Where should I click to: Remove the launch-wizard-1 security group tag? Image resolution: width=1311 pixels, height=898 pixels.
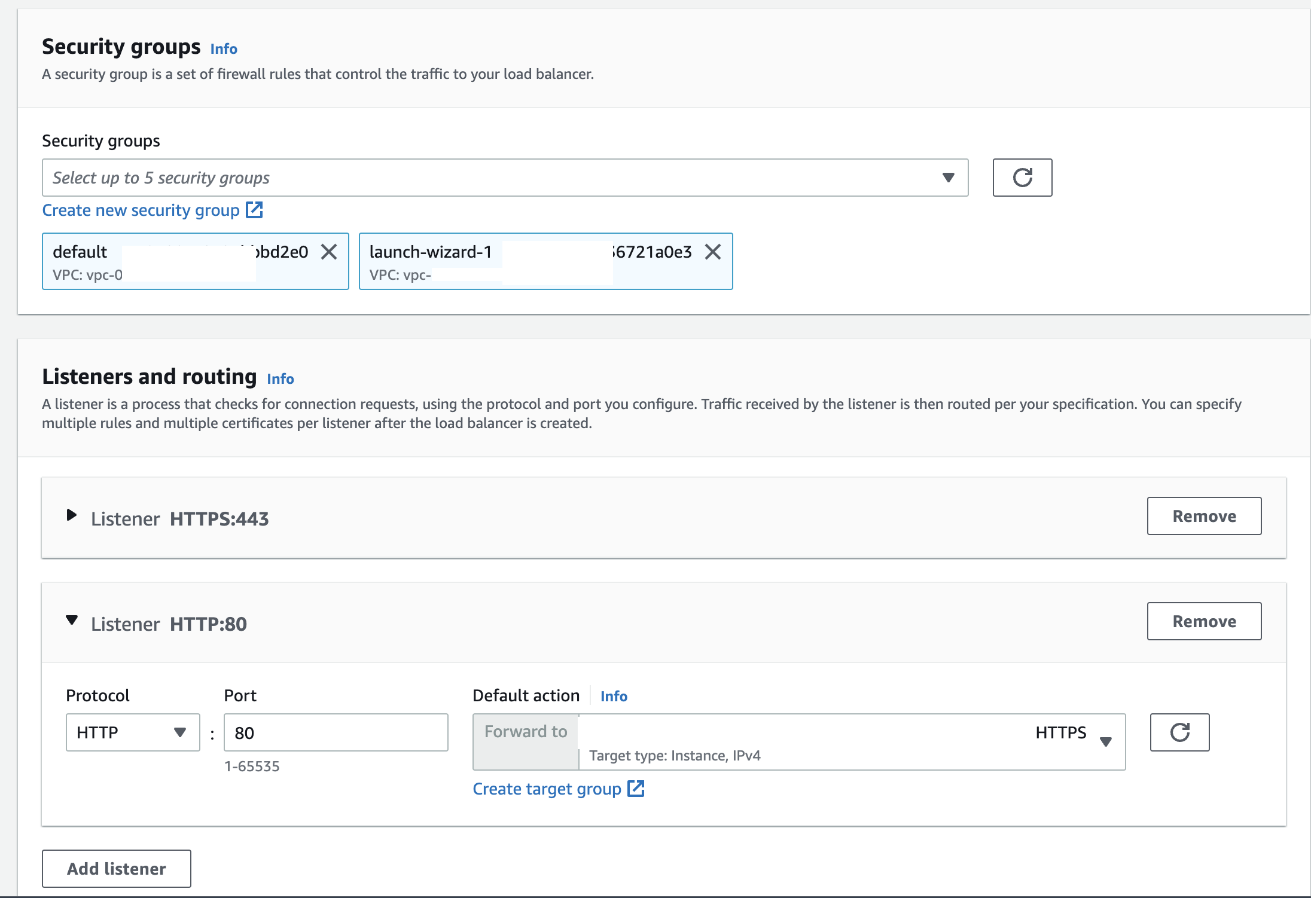click(x=713, y=252)
